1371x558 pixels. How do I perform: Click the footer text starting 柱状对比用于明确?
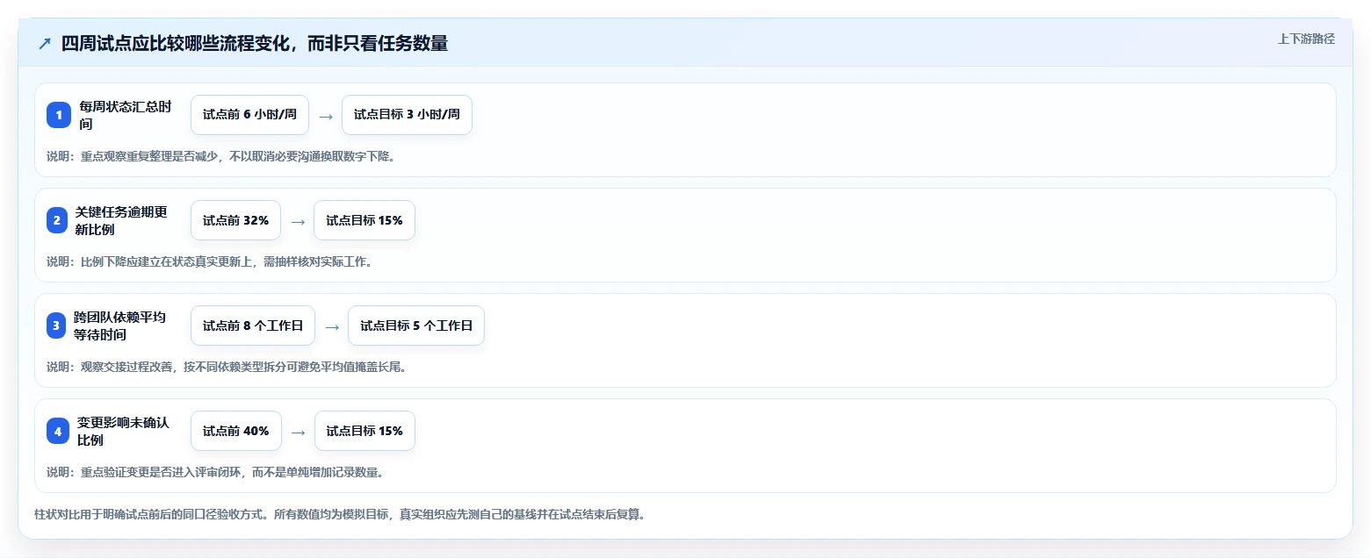(340, 514)
